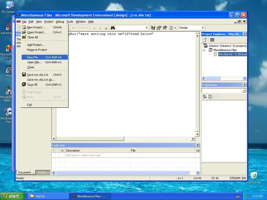Click the Start (play) debug button
The height and width of the screenshot is (200, 267).
point(94,28)
